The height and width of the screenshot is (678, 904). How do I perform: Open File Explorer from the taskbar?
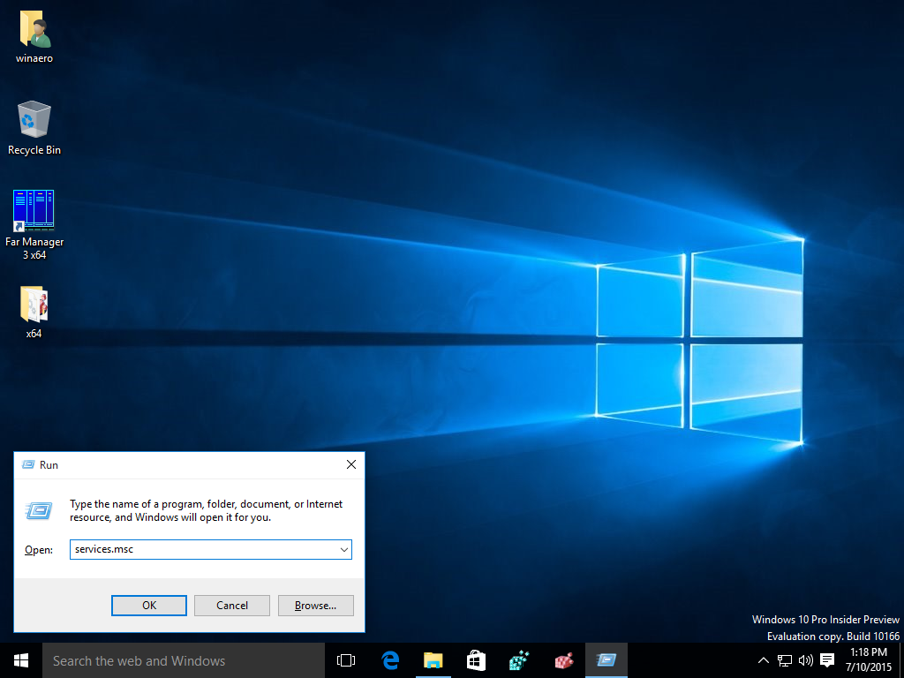pyautogui.click(x=433, y=659)
